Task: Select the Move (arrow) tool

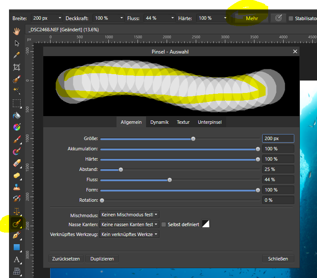Action: point(17,43)
